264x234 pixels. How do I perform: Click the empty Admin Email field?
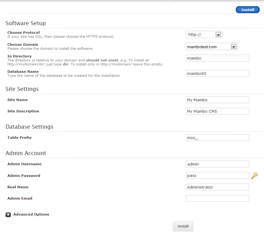click(217, 198)
